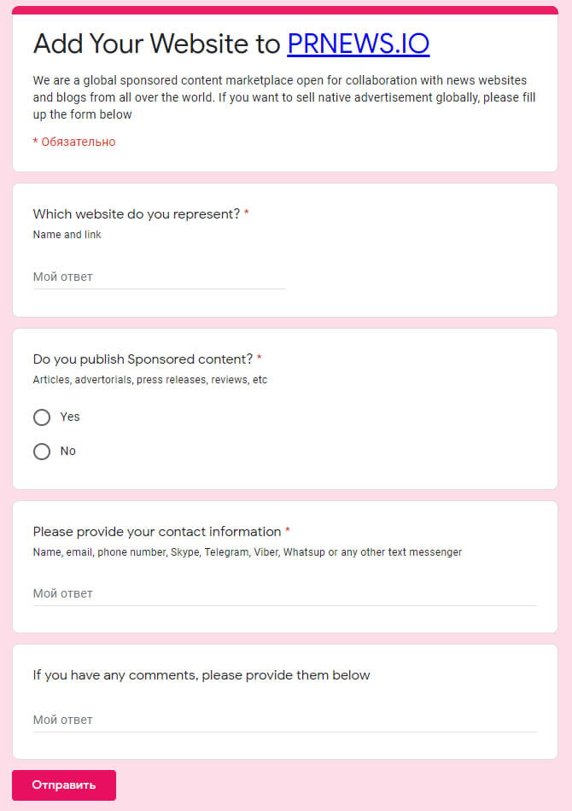Select the Yes radio button circle
Screen dimensions: 572x811
(x=42, y=417)
